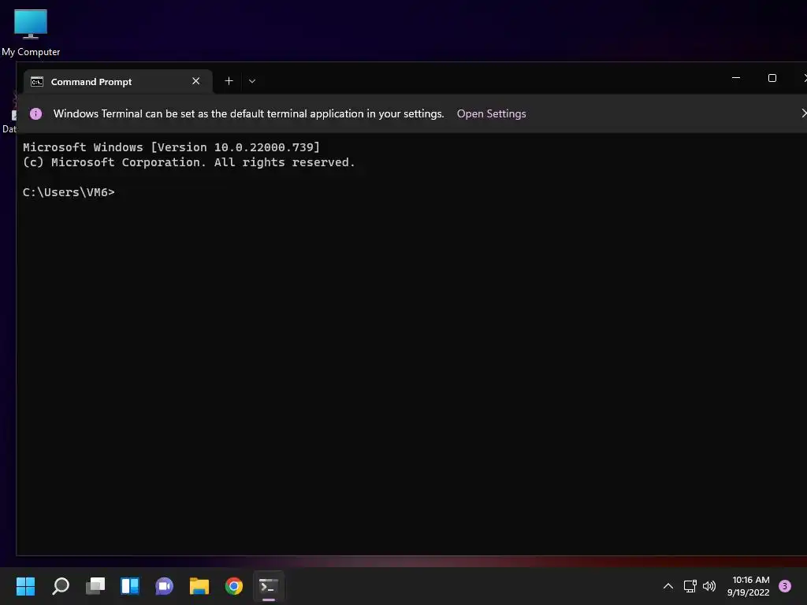Maximize the Terminal window

pos(772,78)
